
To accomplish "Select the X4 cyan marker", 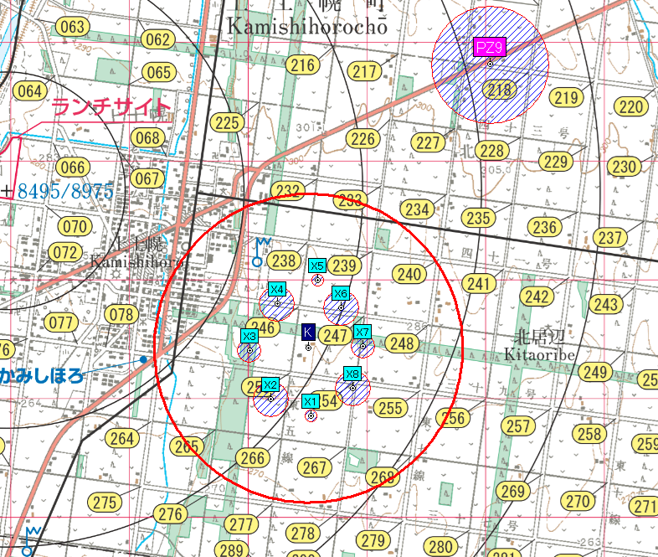I will 277,289.
